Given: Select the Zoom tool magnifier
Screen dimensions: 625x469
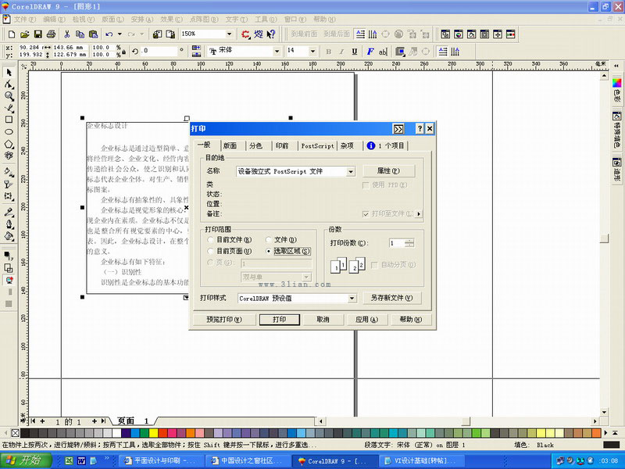Looking at the screenshot, I should [x=9, y=96].
